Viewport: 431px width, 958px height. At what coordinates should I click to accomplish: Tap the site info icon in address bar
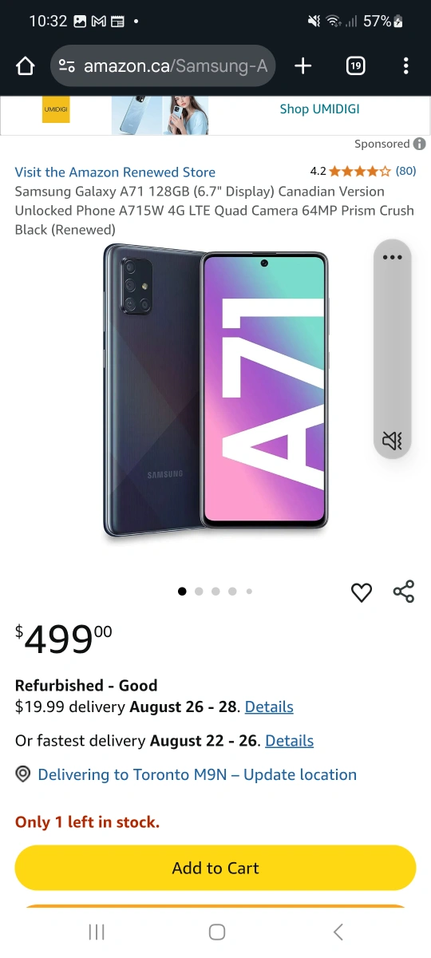tap(67, 65)
